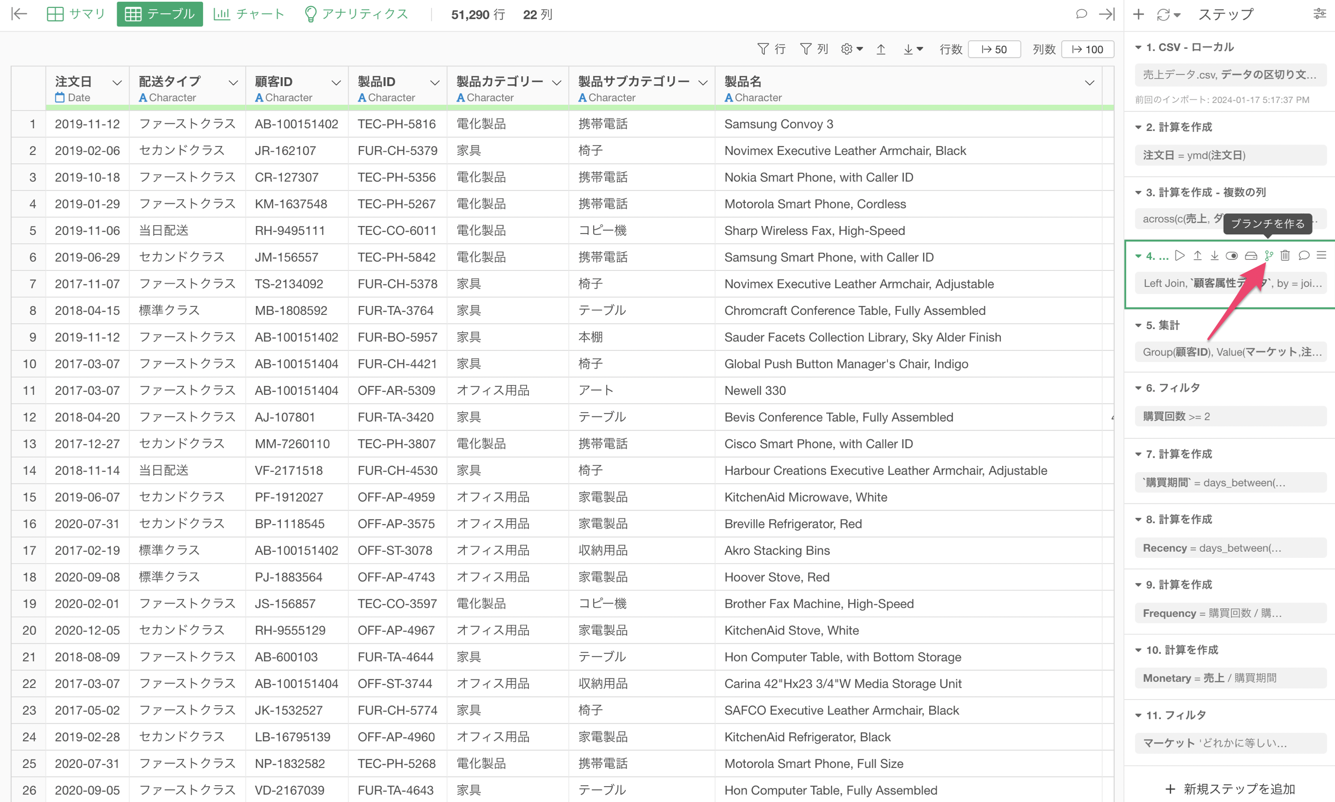Viewport: 1335px width, 802px height.
Task: Open the download export dropdown in table toolbar
Action: click(x=913, y=49)
